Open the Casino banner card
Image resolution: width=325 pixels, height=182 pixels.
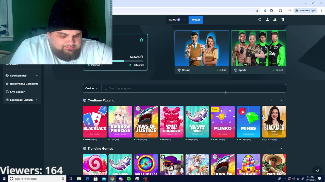(202, 52)
